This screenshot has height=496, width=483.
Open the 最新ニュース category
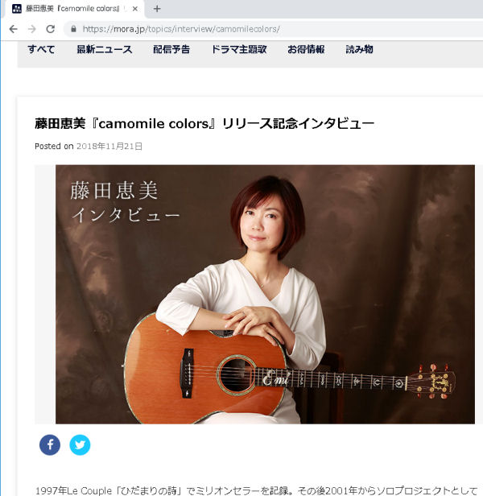(105, 49)
